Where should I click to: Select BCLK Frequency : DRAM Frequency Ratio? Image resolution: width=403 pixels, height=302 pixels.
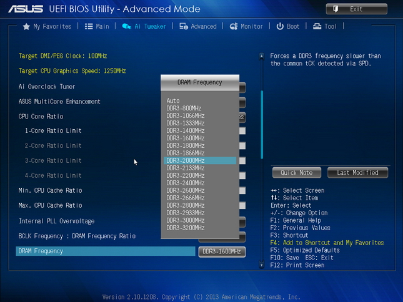click(77, 236)
